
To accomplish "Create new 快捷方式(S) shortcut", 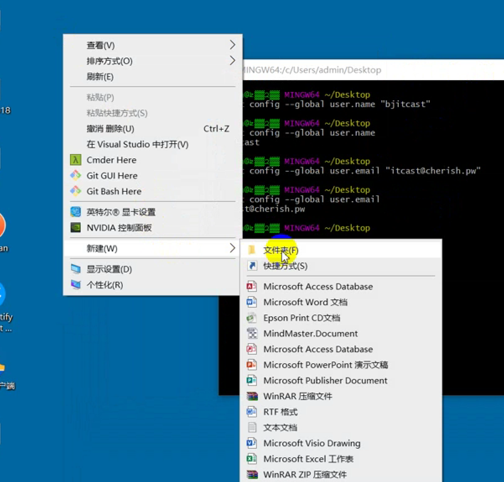I will point(341,266).
